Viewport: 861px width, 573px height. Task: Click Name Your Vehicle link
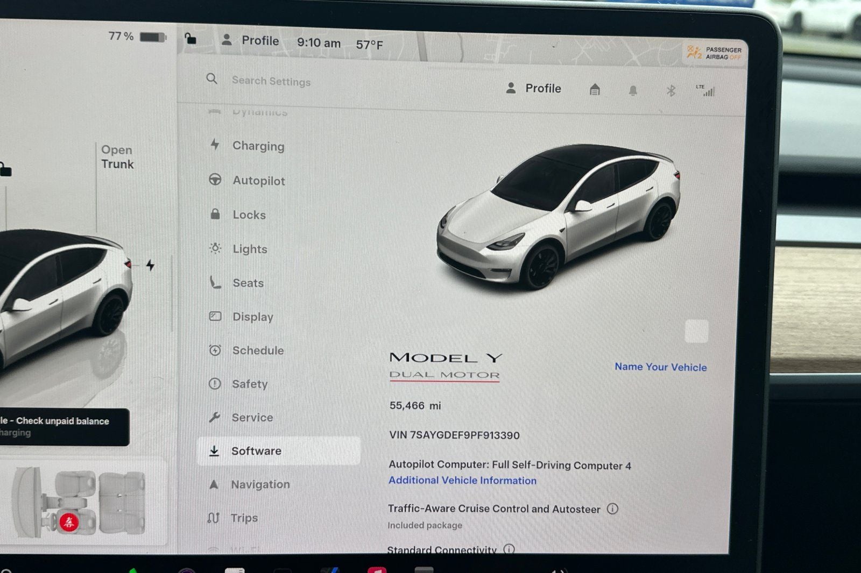pyautogui.click(x=661, y=367)
